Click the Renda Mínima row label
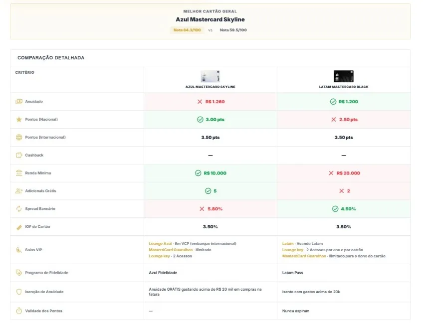This screenshot has height=327, width=423. (x=38, y=173)
